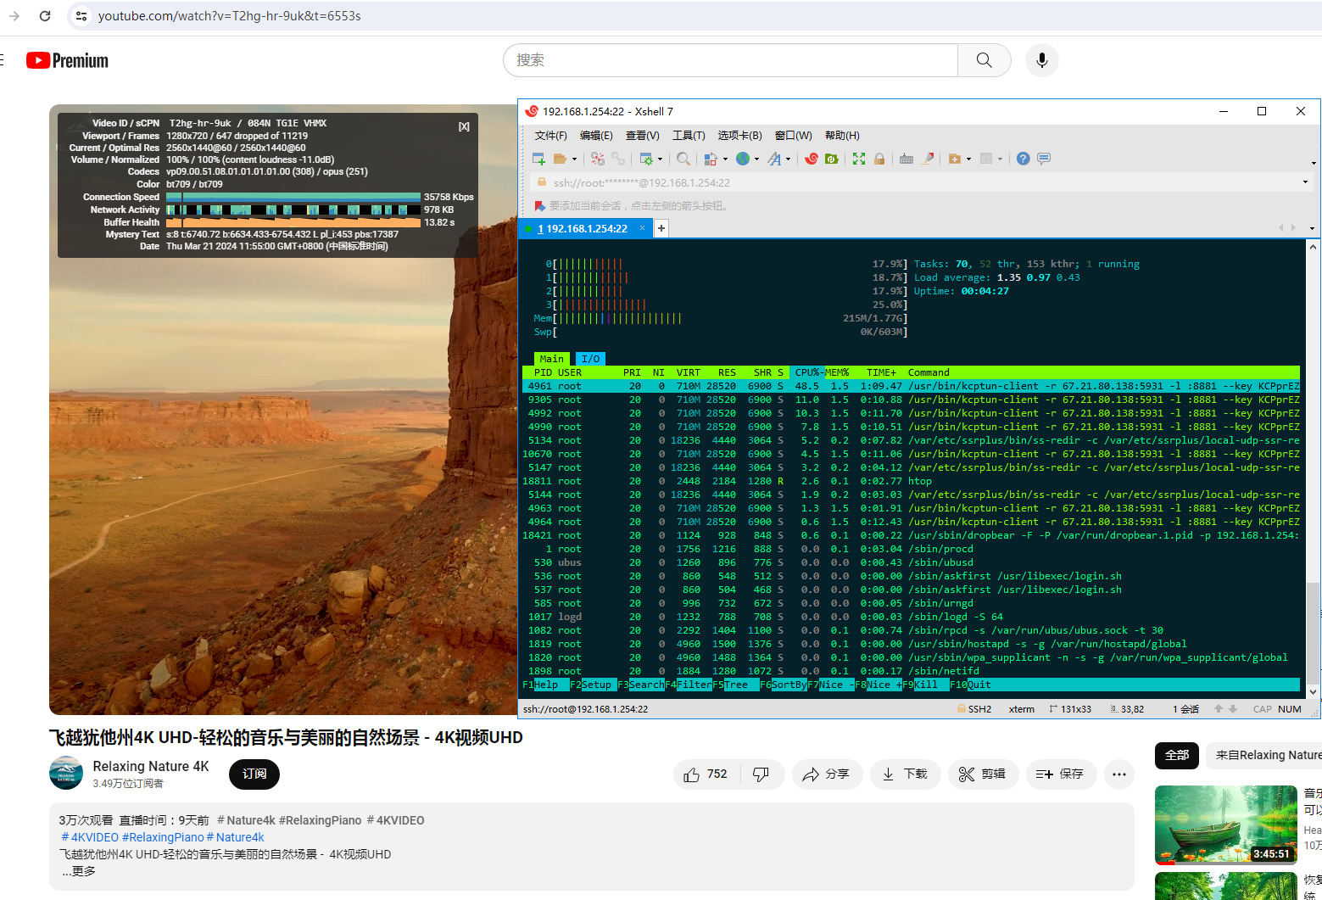Expand the ...更多 description text
Screen dimensions: 1322x900
point(78,871)
